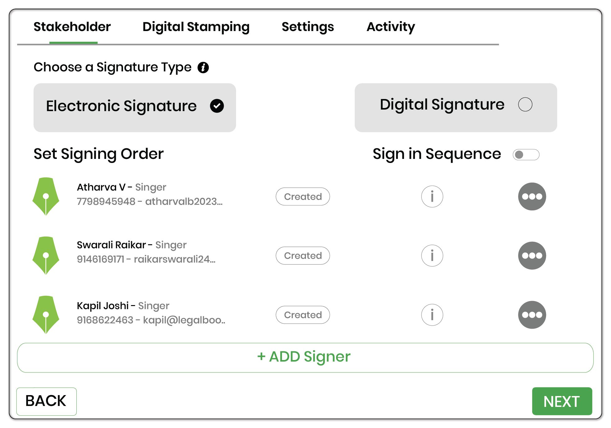The image size is (611, 428).
Task: Switch to the Digital Stamping tab
Action: (196, 27)
